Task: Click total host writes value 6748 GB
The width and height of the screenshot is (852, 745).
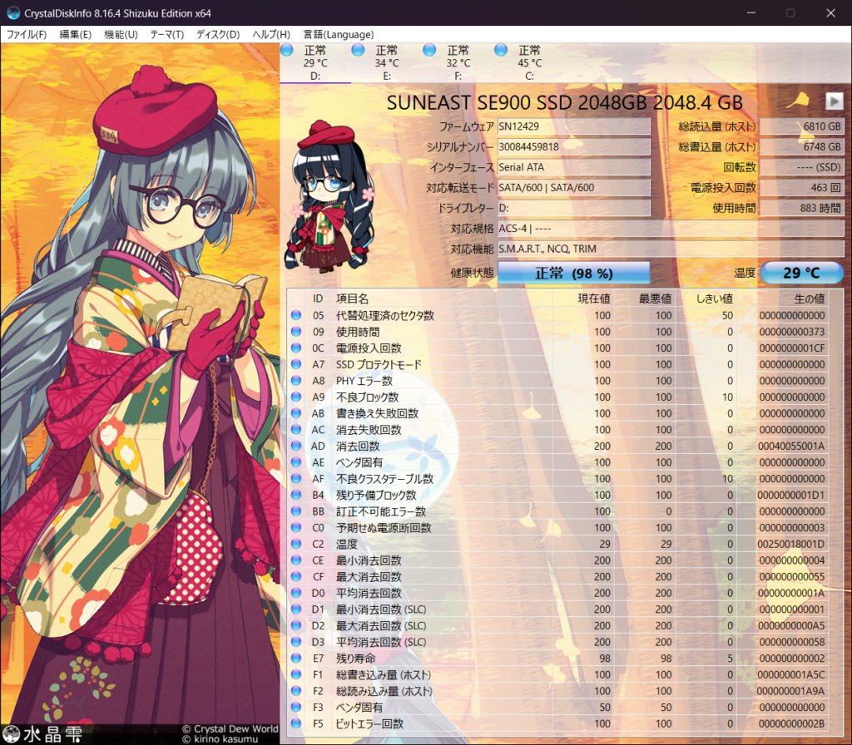Action: coord(801,146)
